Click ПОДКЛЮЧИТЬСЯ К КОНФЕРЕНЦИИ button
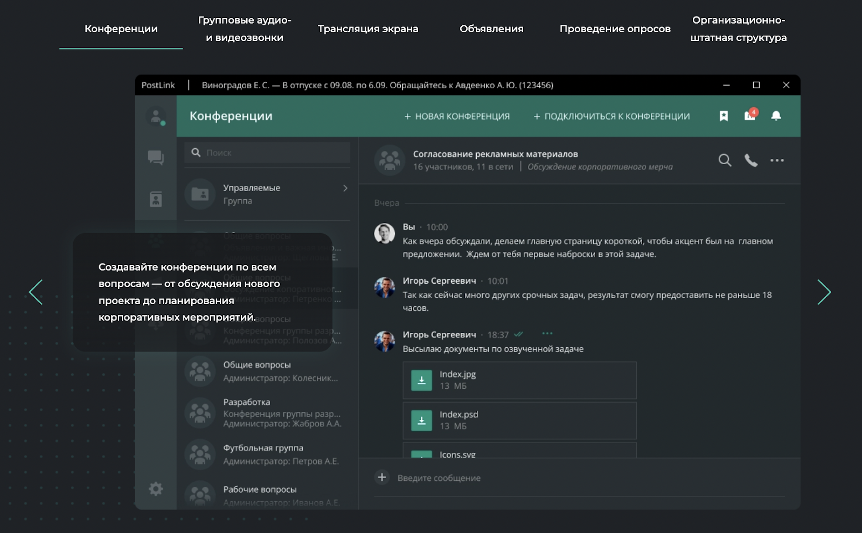Image resolution: width=862 pixels, height=533 pixels. (611, 116)
